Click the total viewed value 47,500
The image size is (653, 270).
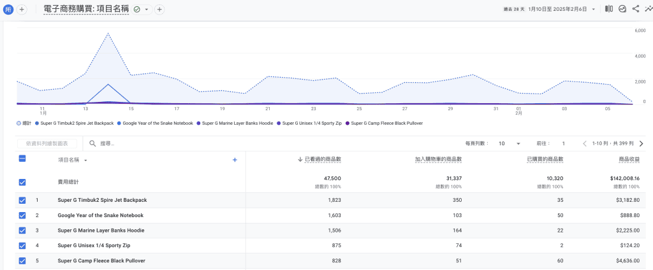pos(332,178)
